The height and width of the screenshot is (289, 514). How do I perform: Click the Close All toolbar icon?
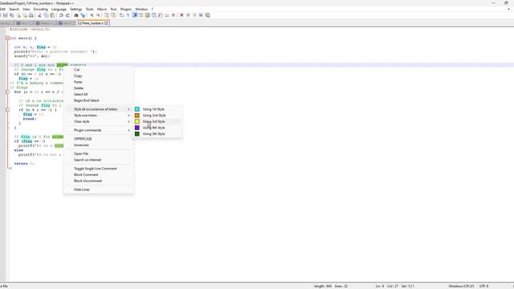(25, 15)
